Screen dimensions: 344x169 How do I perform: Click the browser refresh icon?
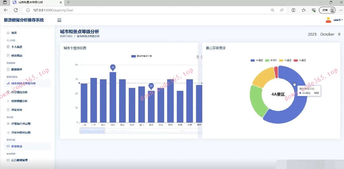16,10
